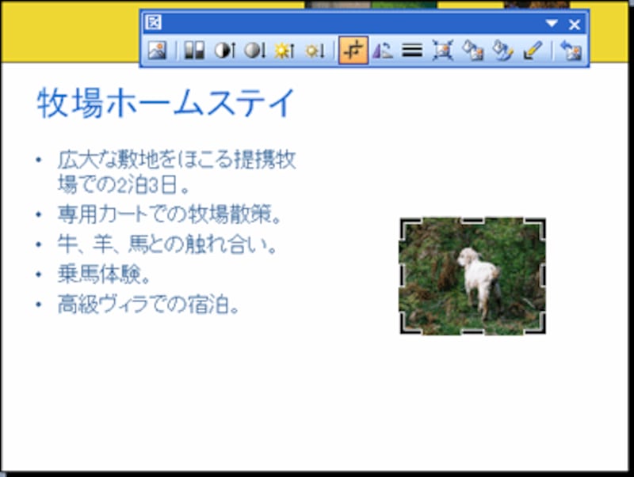Darken the image with Less Brightness icon

point(315,50)
